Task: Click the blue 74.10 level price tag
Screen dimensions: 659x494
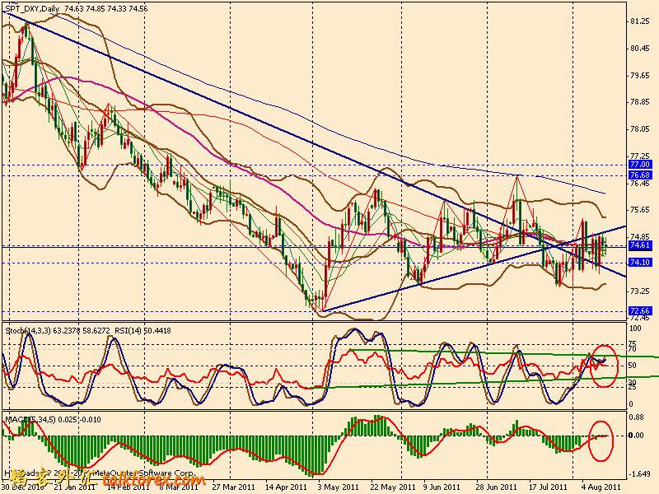Action: pyautogui.click(x=640, y=262)
